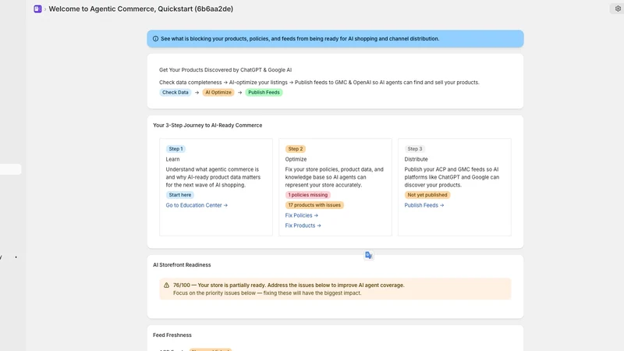Click the 17 products with issues badge
Screen dimensions: 624x351
coord(314,205)
